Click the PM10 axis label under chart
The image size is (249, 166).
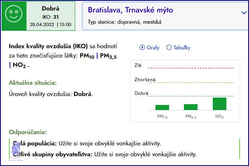click(162, 117)
